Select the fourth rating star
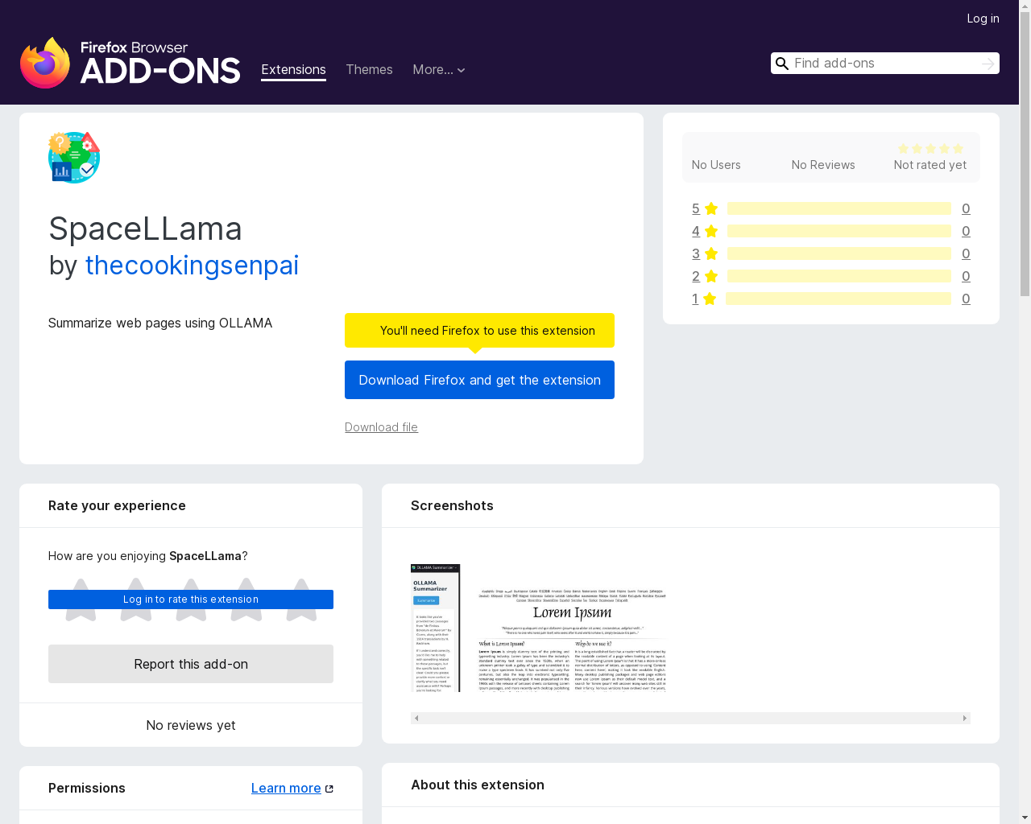Screen dimensions: 1031x824 [x=246, y=599]
